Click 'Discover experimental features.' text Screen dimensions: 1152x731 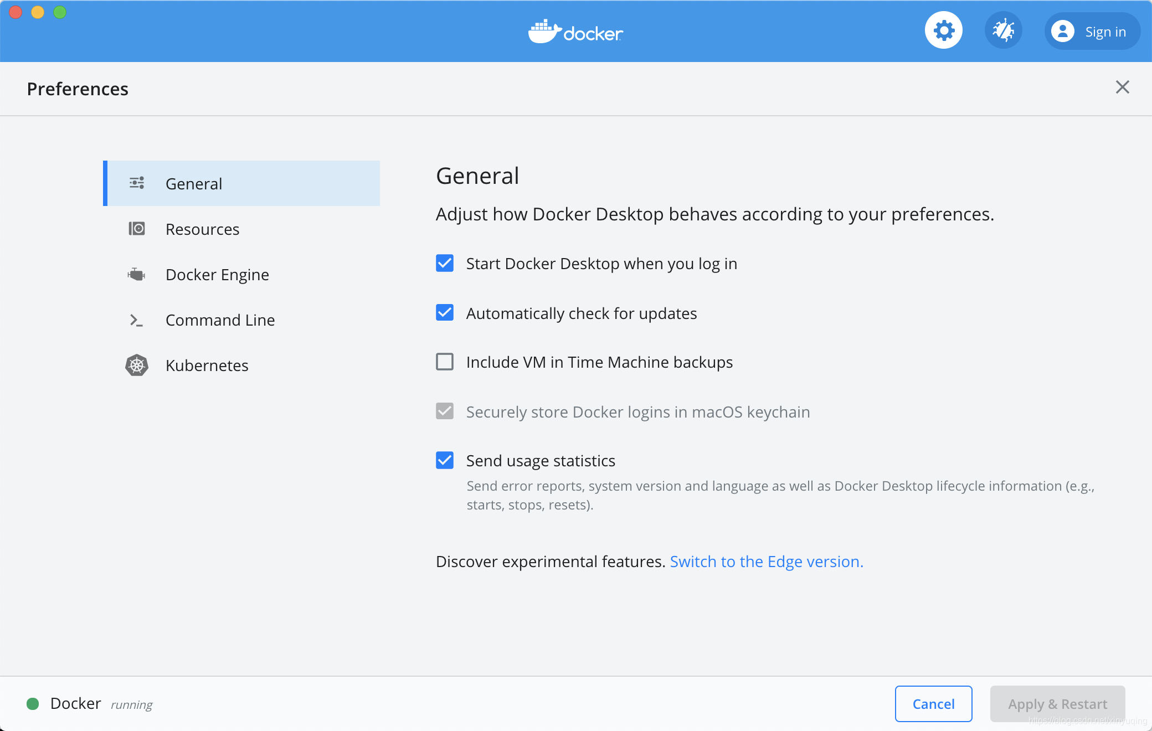[x=551, y=562]
